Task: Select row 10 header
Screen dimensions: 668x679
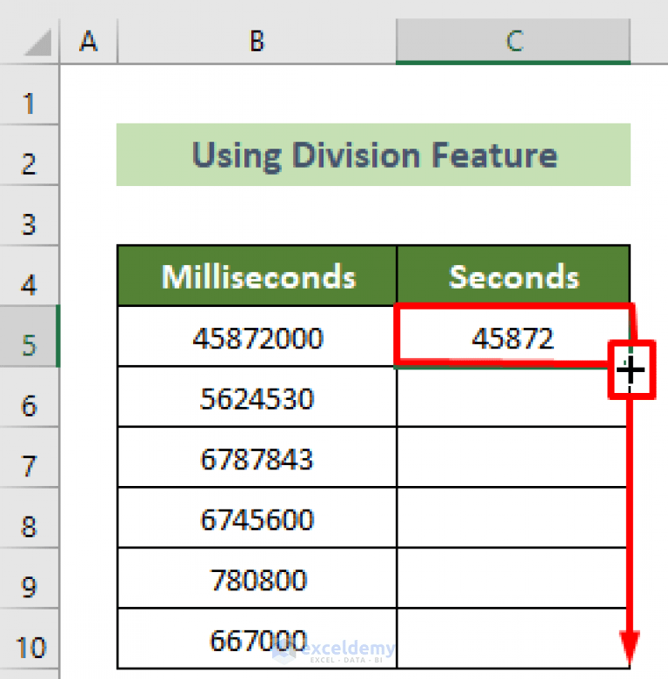Action: pyautogui.click(x=29, y=639)
